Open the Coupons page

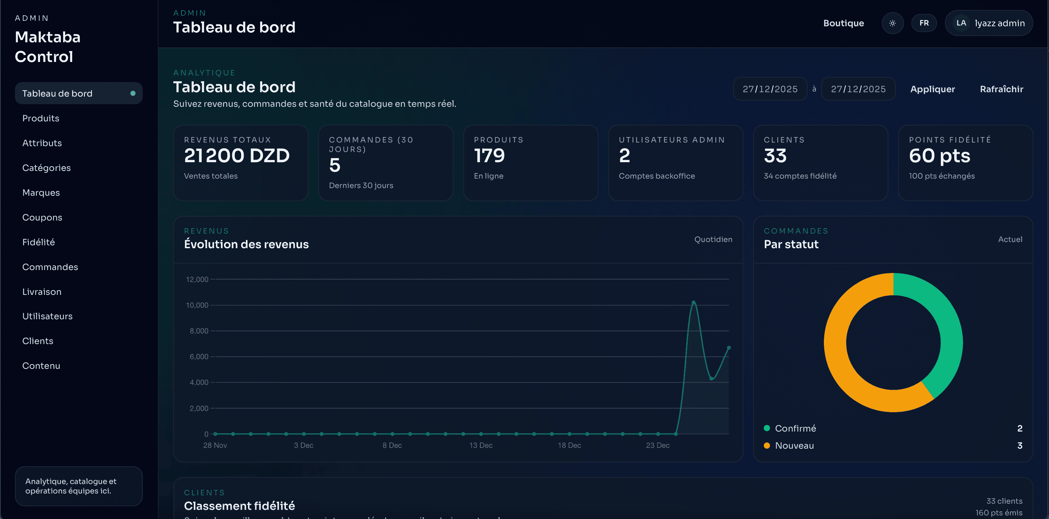pos(42,217)
